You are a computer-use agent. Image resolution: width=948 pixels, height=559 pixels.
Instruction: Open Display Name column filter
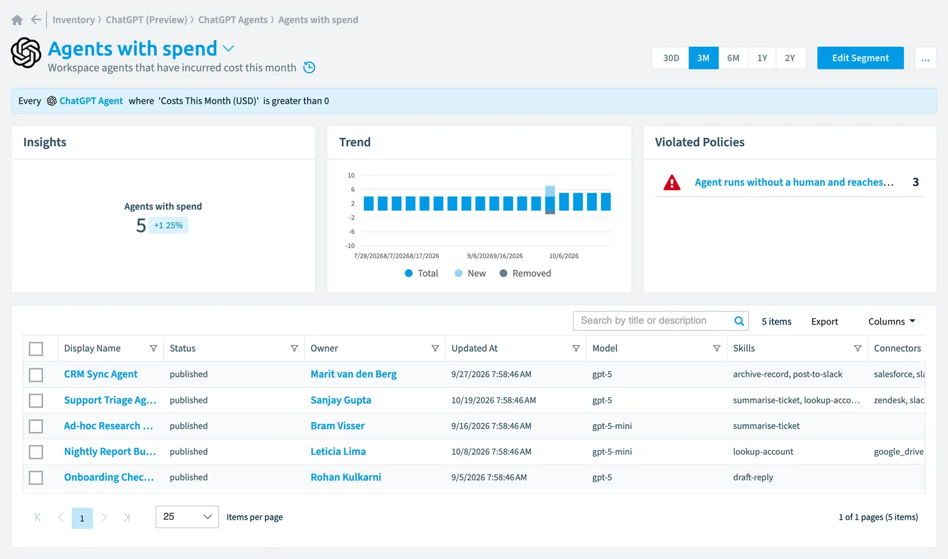[x=153, y=348]
